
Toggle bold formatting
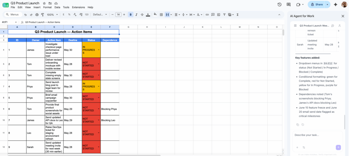point(131,15)
